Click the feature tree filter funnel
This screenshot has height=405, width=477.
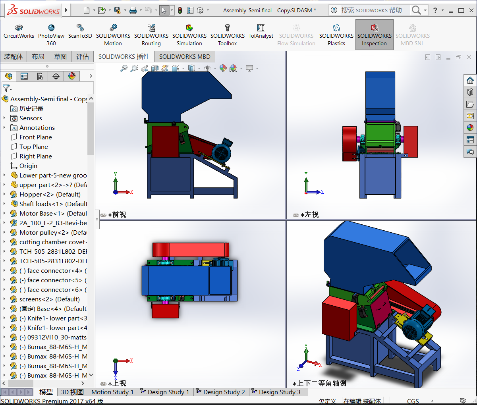tap(6, 88)
